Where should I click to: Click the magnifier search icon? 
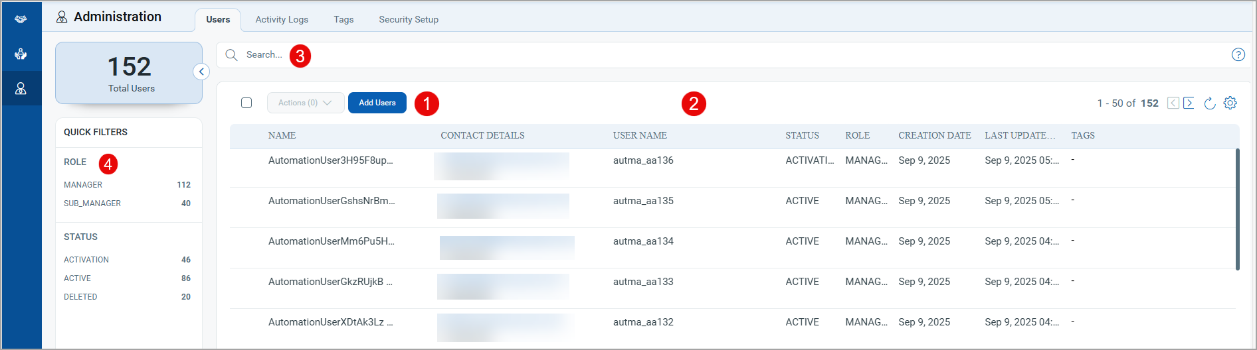[x=231, y=55]
